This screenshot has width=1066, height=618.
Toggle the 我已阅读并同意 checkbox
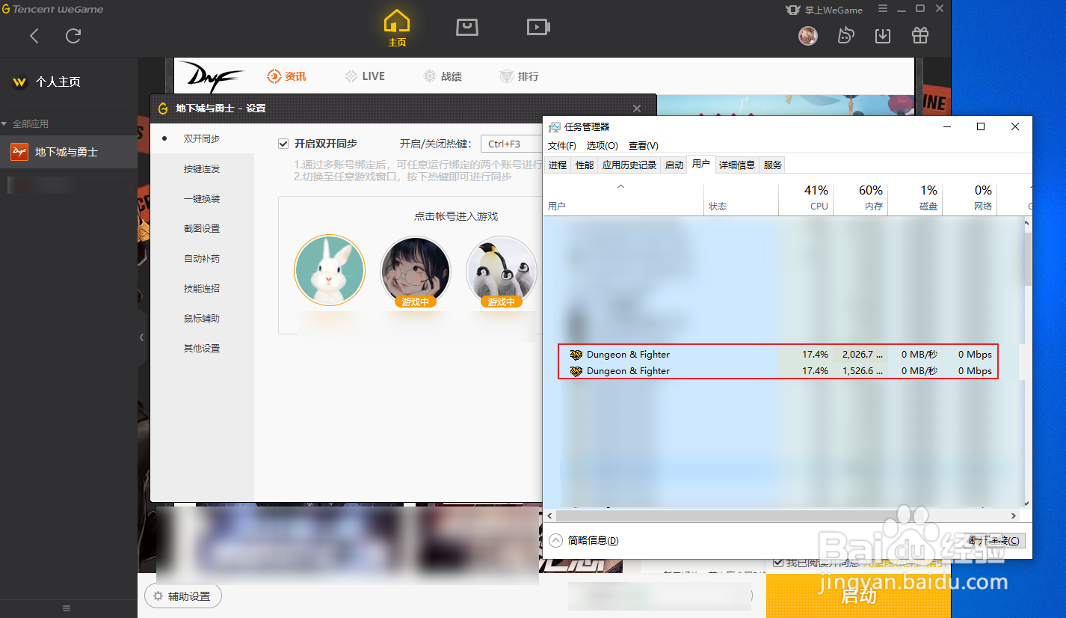[778, 563]
